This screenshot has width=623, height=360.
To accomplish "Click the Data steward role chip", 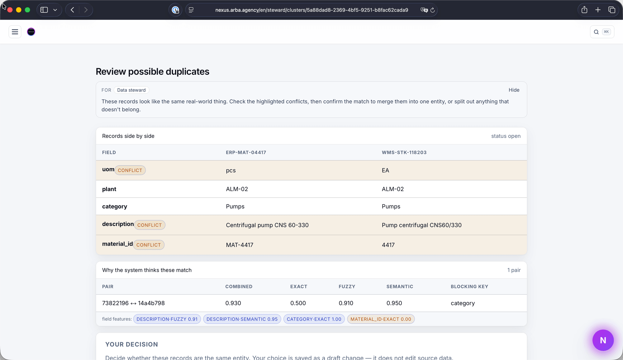I will pyautogui.click(x=131, y=90).
